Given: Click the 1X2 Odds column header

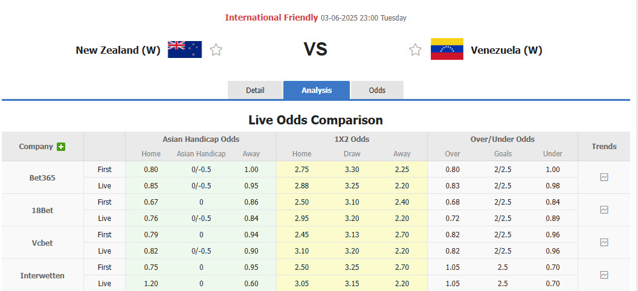Looking at the screenshot, I should (352, 139).
